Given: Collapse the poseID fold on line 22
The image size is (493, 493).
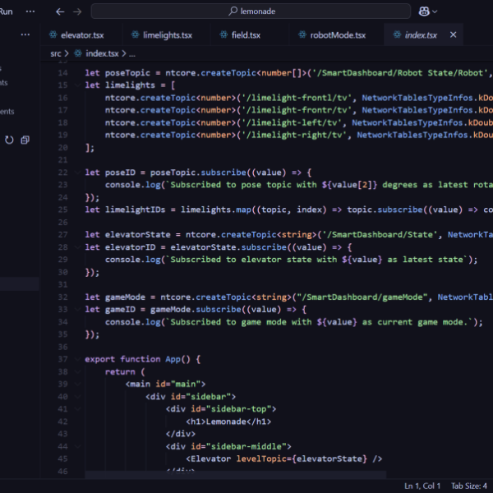Looking at the screenshot, I should tap(77, 173).
